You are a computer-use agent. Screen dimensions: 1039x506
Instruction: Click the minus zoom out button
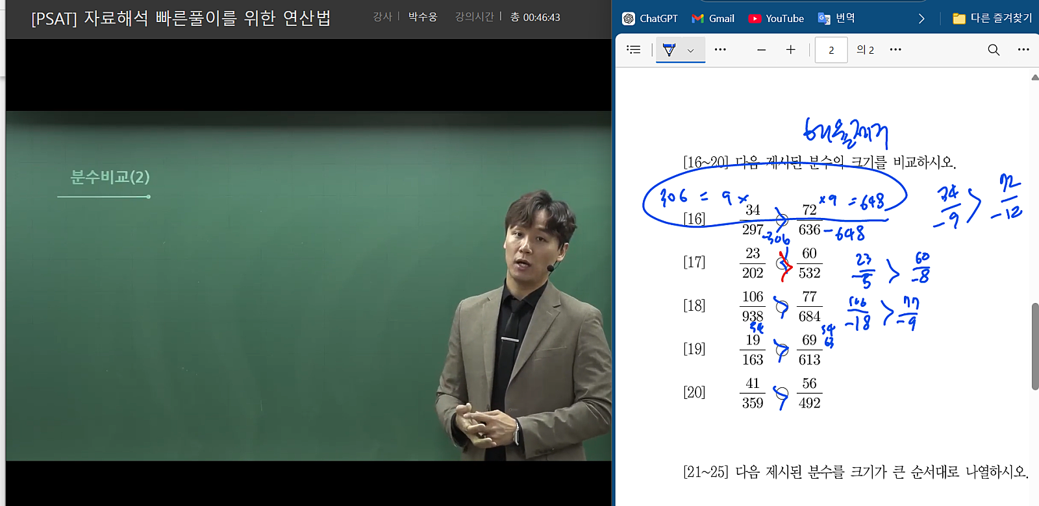click(x=761, y=50)
